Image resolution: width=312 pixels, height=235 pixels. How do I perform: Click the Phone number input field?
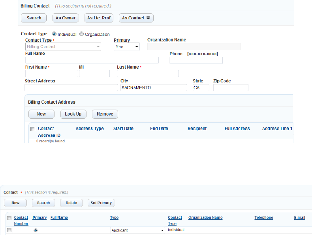196,60
